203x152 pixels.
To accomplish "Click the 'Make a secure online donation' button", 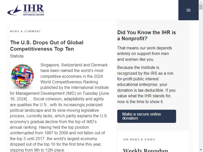I will click(147, 116).
